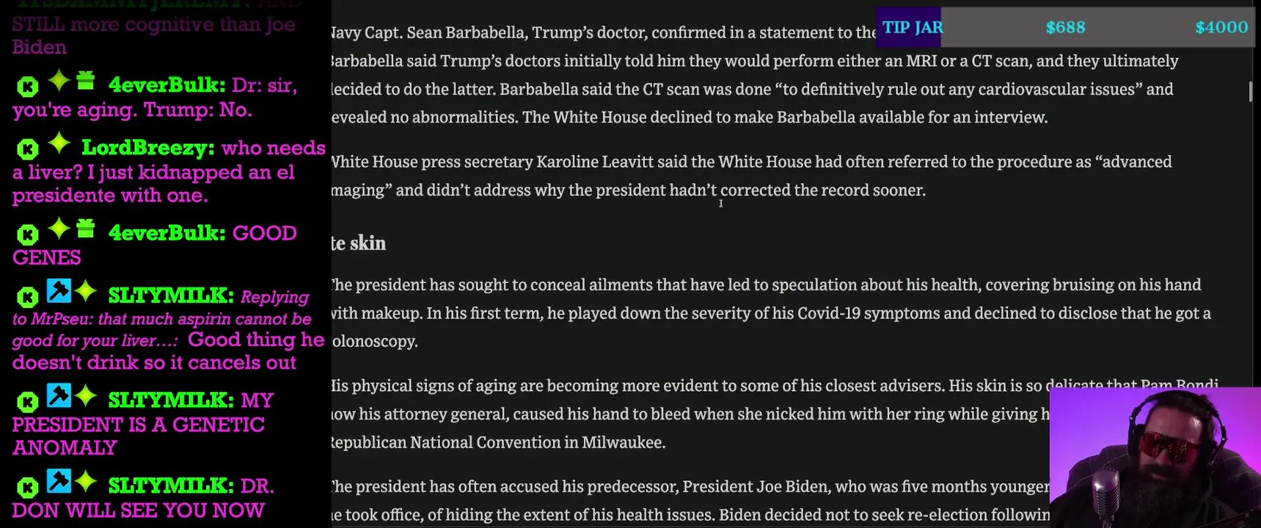Viewport: 1261px width, 528px height.
Task: Click the streamer webcam thumbnail
Action: pos(1155,458)
